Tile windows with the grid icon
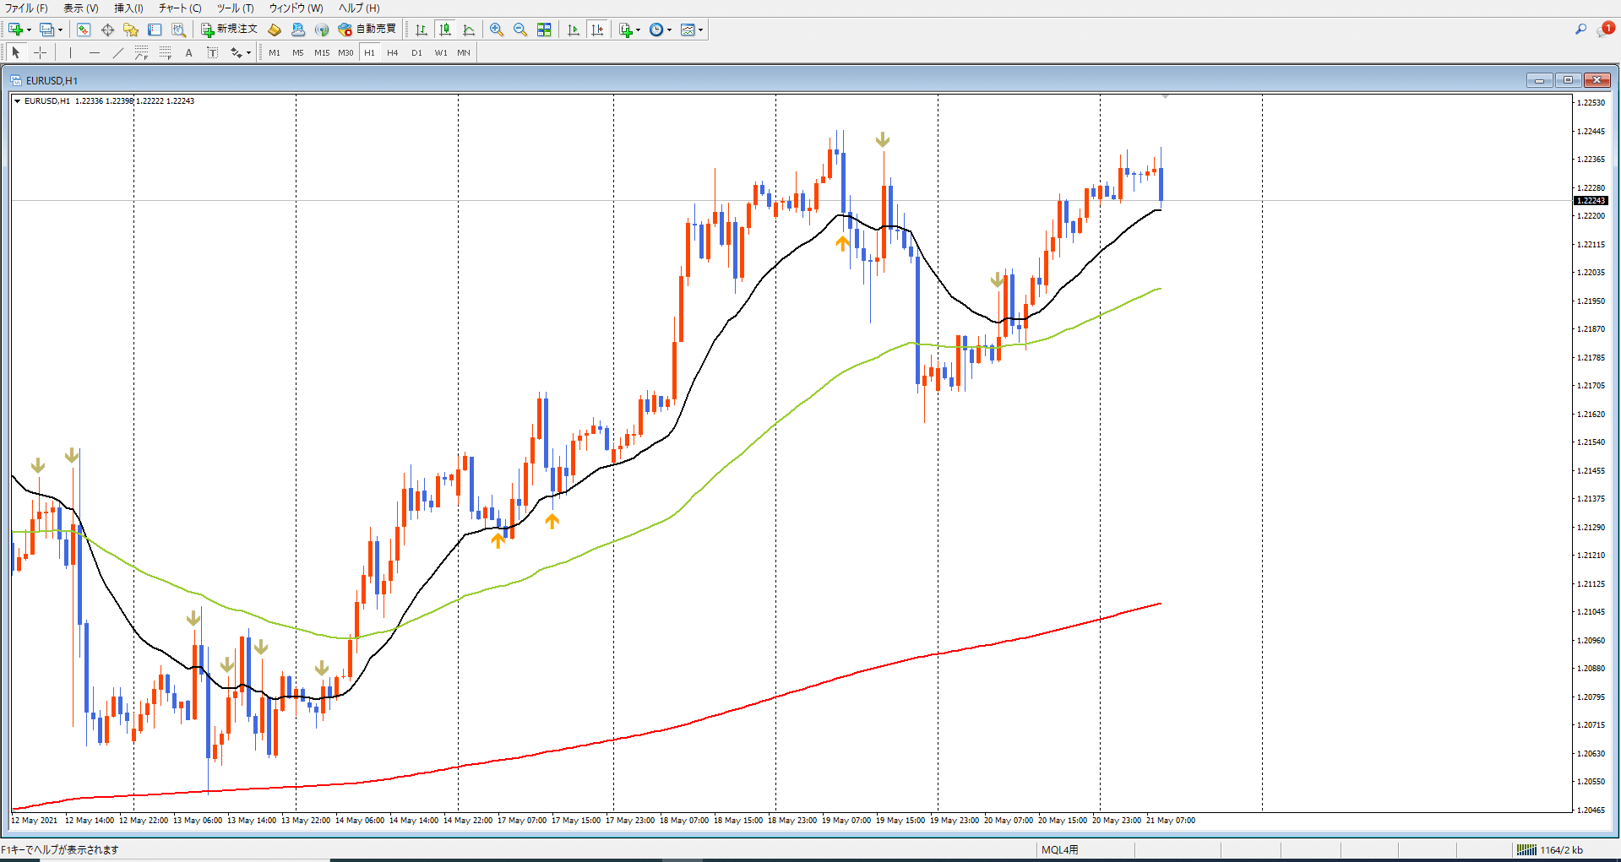This screenshot has width=1621, height=862. click(544, 30)
